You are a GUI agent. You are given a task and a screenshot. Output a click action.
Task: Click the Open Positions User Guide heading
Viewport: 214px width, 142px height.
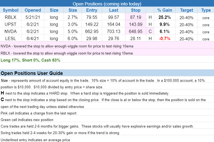pos(32,73)
